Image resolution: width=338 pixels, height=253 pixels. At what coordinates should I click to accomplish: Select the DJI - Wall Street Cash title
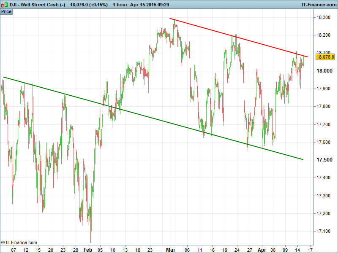(x=37, y=5)
